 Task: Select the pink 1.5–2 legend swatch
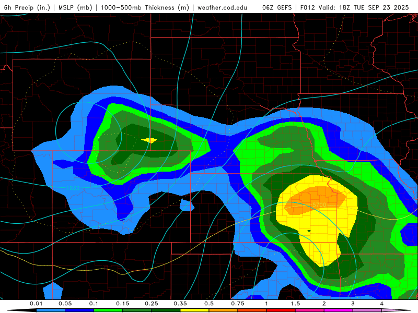[310, 310]
